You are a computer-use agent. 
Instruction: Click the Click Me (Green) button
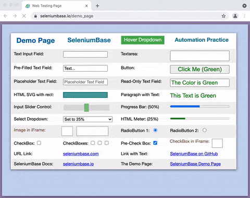point(199,69)
